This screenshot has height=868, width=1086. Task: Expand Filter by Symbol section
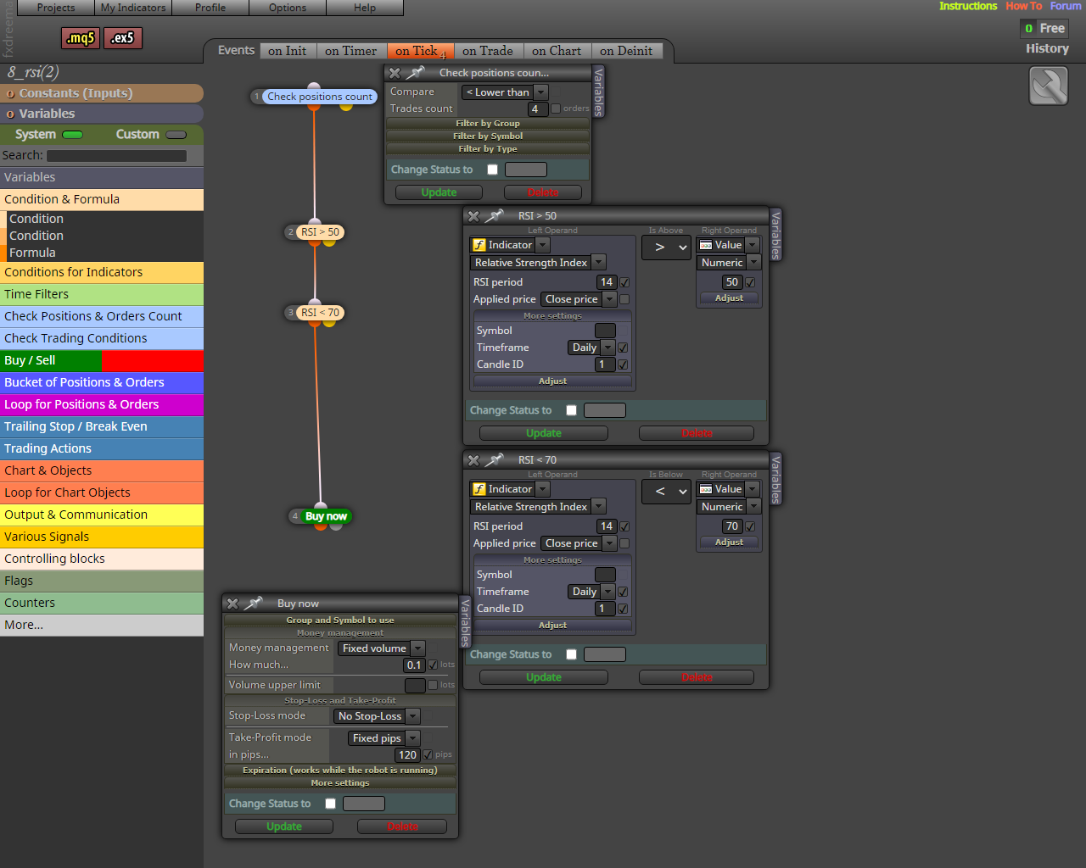pos(488,136)
